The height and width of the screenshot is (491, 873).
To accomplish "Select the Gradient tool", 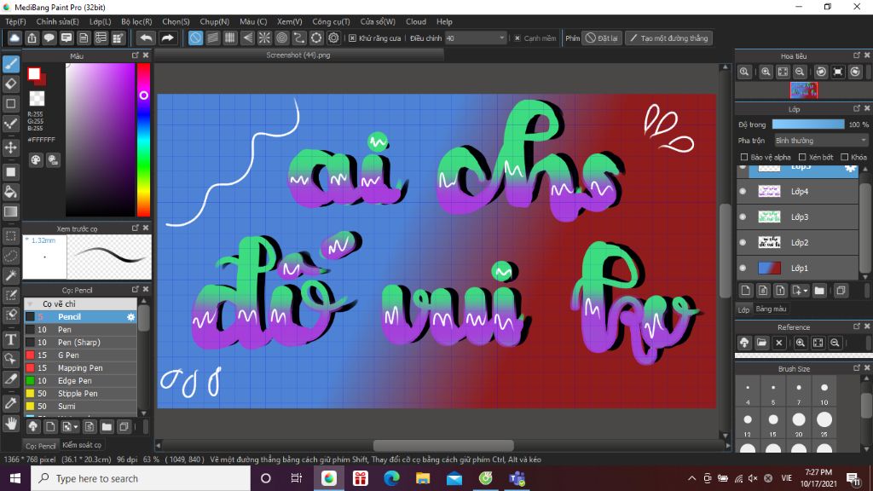I will point(11,211).
